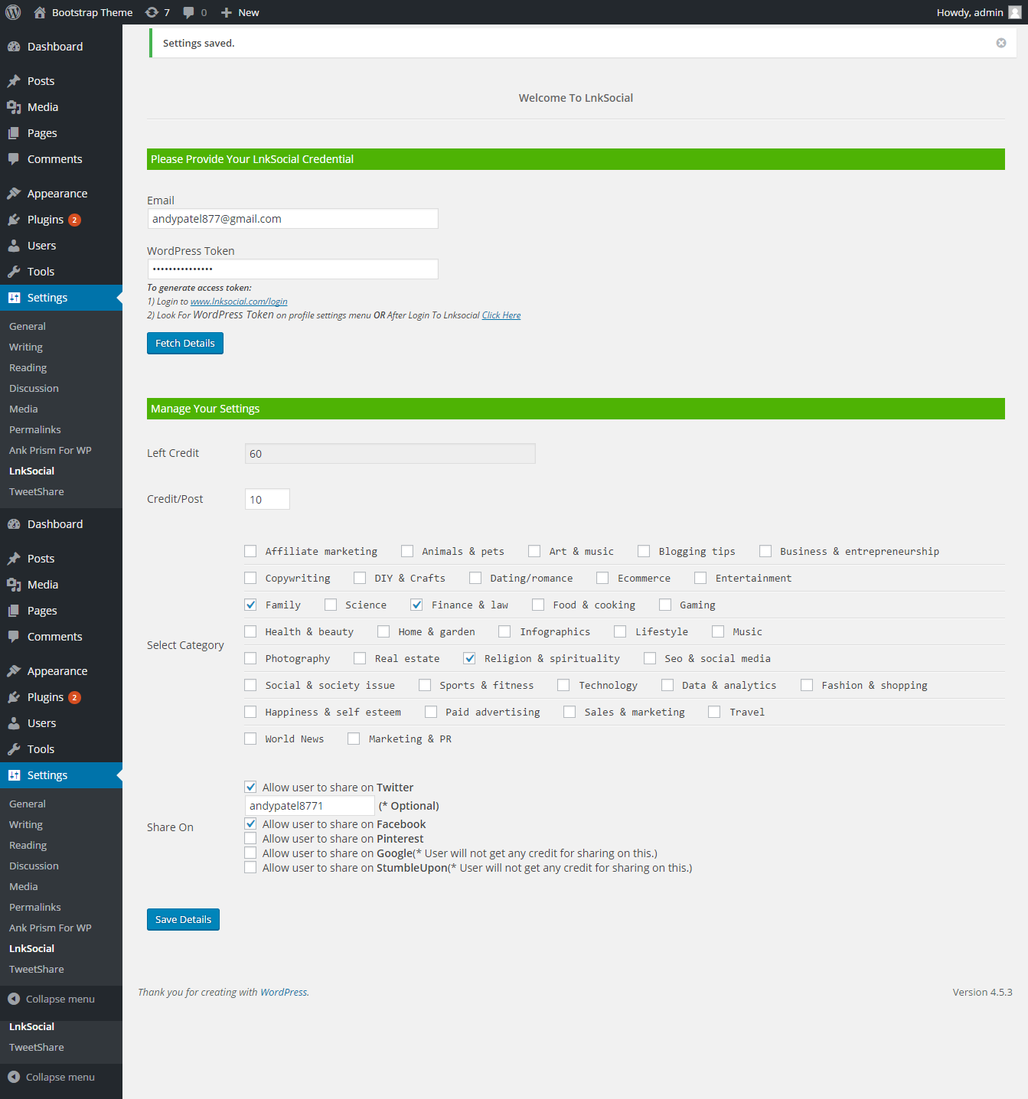This screenshot has width=1028, height=1099.
Task: Click the Dashboard icon in the lower sidebar menu copy
Action: (x=14, y=524)
